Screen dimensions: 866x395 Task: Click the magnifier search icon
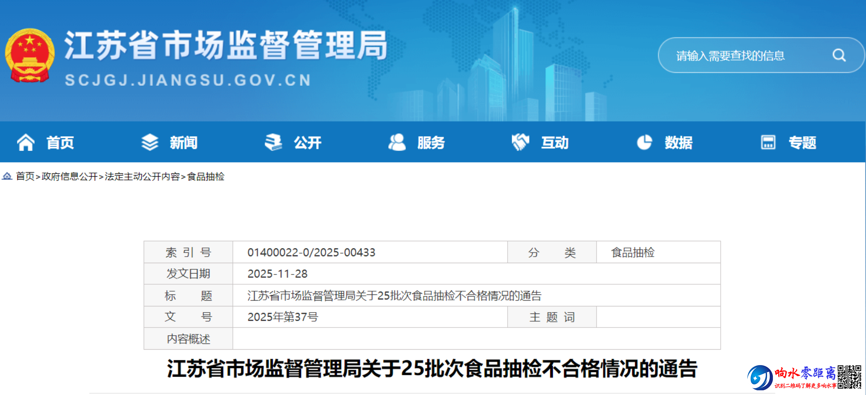pos(839,56)
